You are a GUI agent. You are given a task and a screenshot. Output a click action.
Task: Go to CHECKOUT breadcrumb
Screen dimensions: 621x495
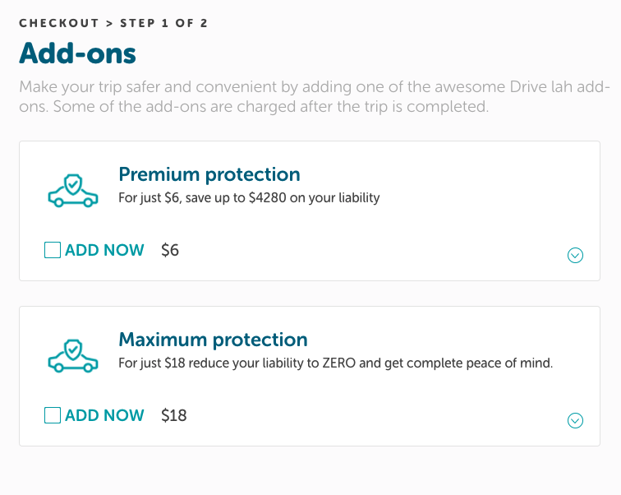click(x=58, y=23)
